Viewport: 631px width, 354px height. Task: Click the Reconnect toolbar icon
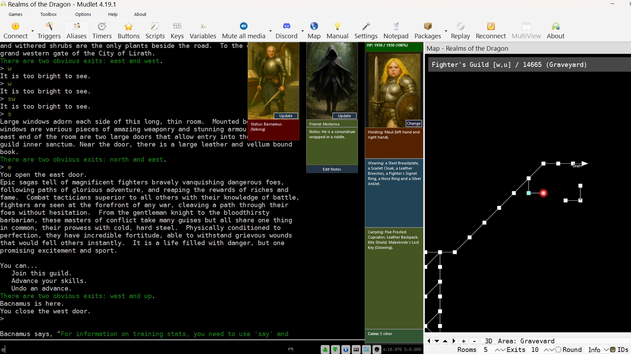tap(491, 30)
